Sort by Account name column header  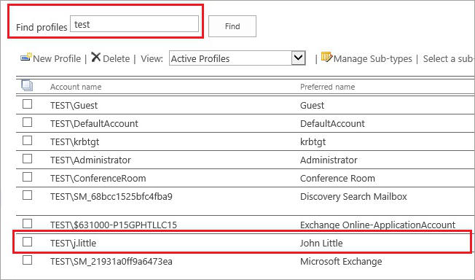pyautogui.click(x=76, y=87)
